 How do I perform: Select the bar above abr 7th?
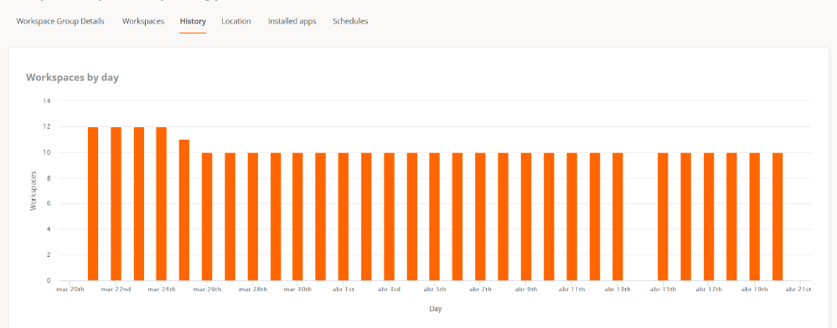click(x=480, y=217)
